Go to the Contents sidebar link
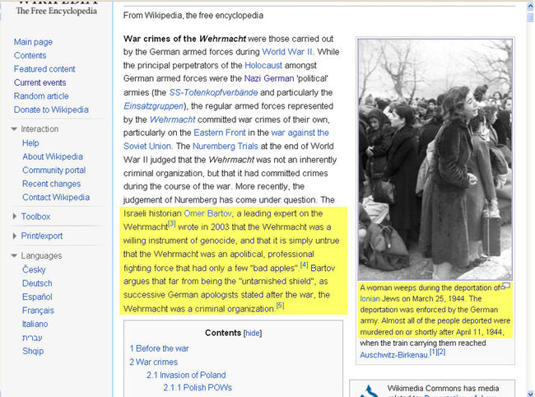535x397 pixels. (x=30, y=55)
